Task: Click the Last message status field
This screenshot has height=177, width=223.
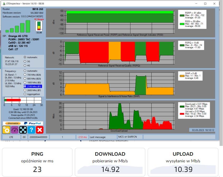Action: 103,137
